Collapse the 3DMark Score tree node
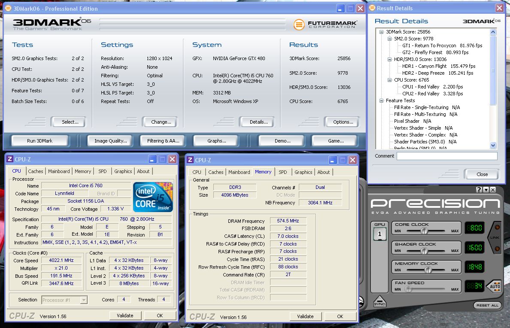Screen dimensions: 510x328 click(381, 32)
